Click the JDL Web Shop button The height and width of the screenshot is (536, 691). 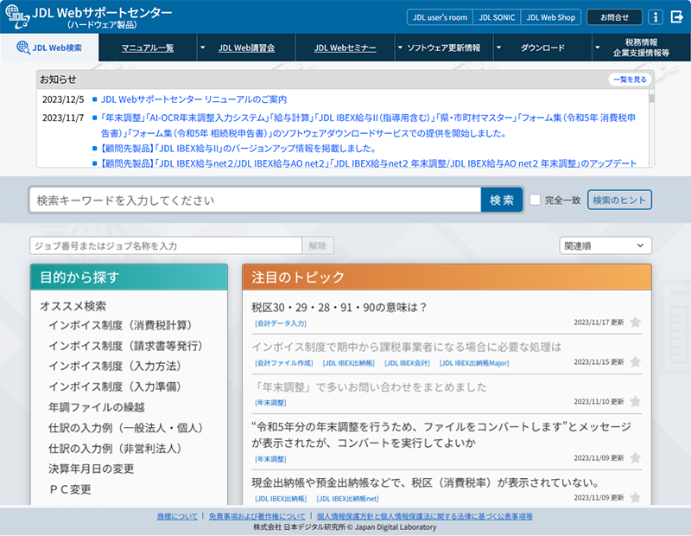pyautogui.click(x=551, y=17)
